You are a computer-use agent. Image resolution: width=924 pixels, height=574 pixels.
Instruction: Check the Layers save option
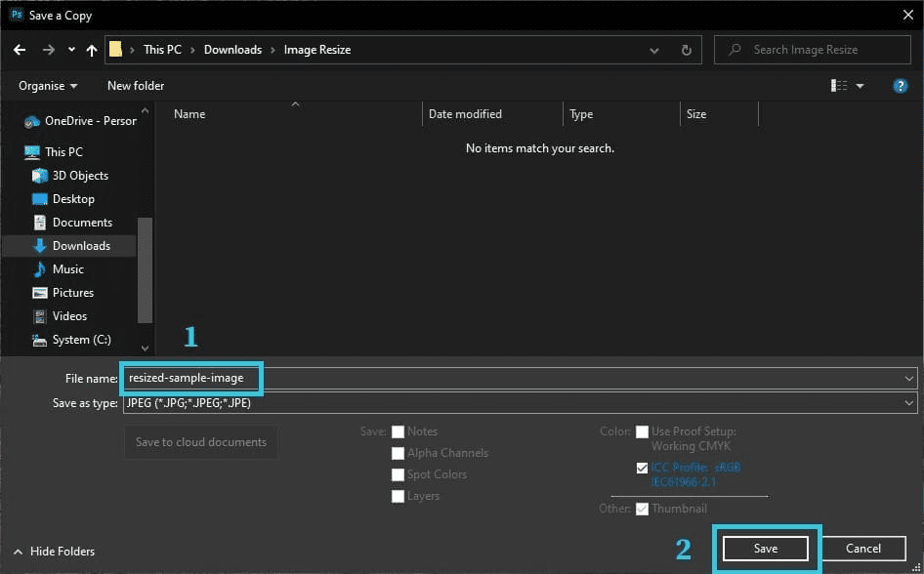398,496
